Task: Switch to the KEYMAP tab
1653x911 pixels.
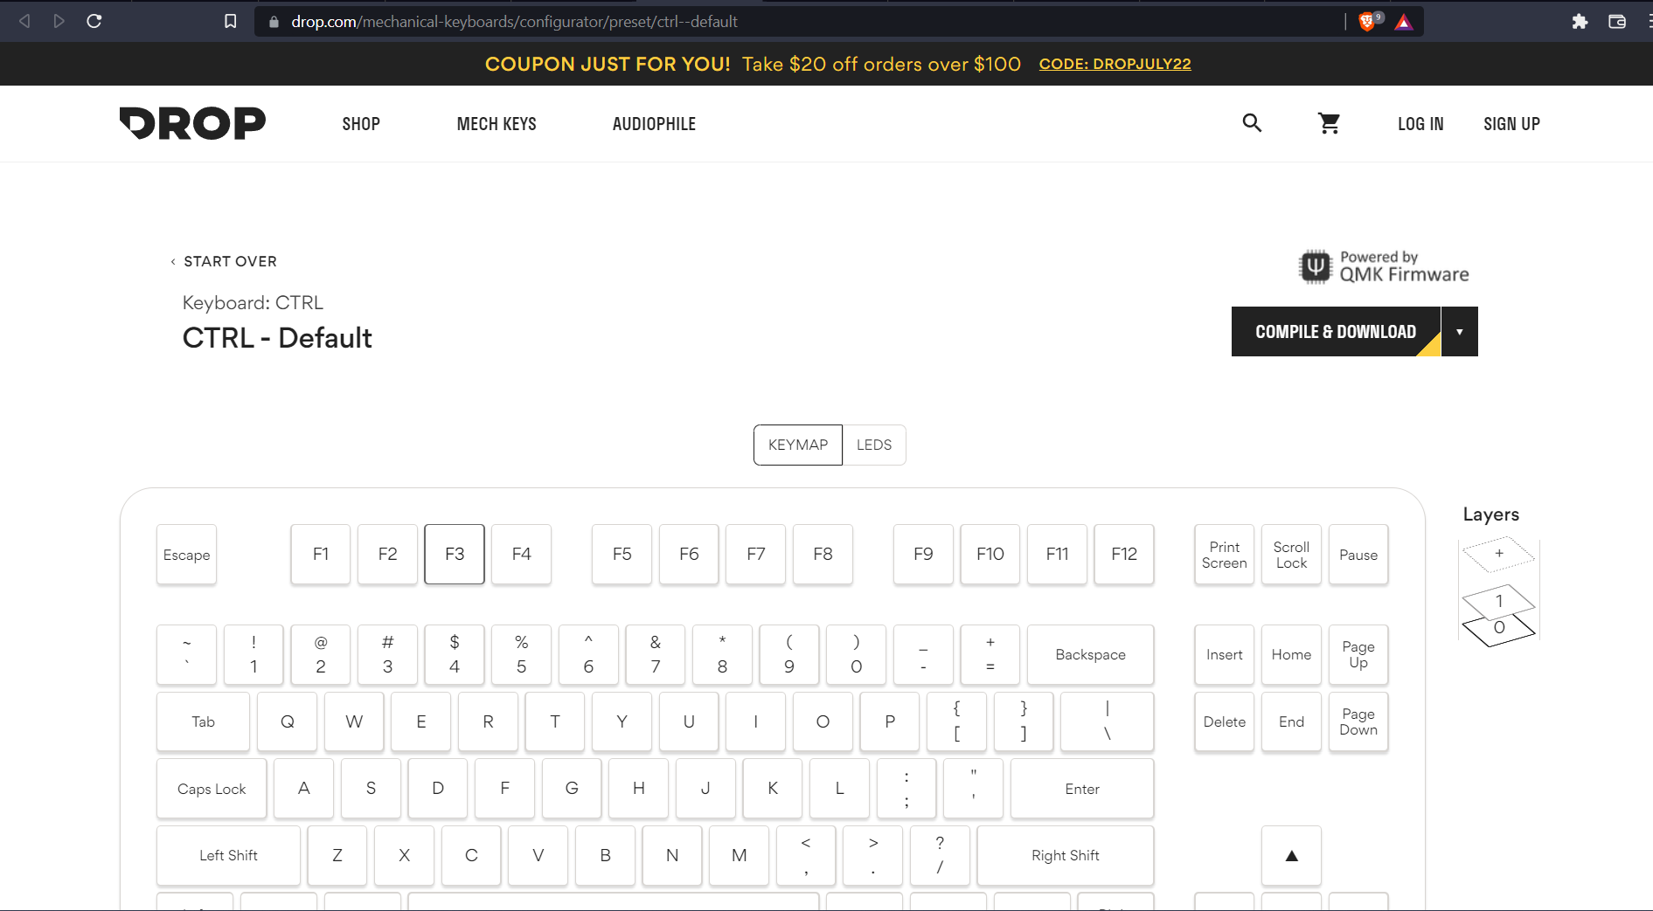Action: click(x=797, y=445)
